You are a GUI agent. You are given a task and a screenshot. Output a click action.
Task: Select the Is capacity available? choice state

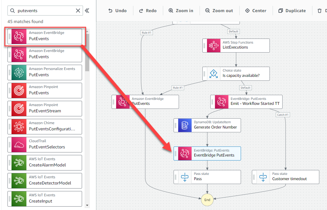[236, 74]
